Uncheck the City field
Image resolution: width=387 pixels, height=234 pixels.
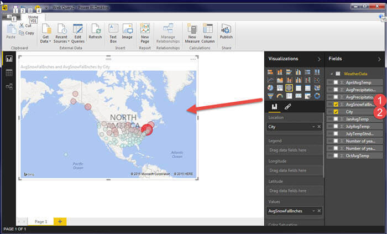[x=336, y=112]
